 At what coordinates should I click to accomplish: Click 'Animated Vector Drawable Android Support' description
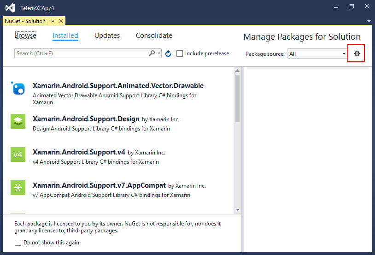115,99
